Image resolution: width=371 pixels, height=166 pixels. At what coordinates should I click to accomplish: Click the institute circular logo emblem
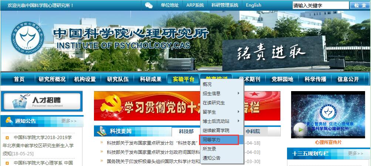[27, 37]
